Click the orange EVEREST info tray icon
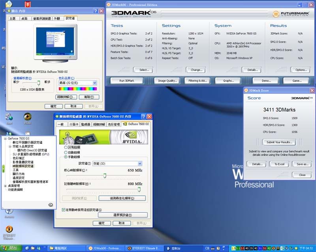 point(274,248)
